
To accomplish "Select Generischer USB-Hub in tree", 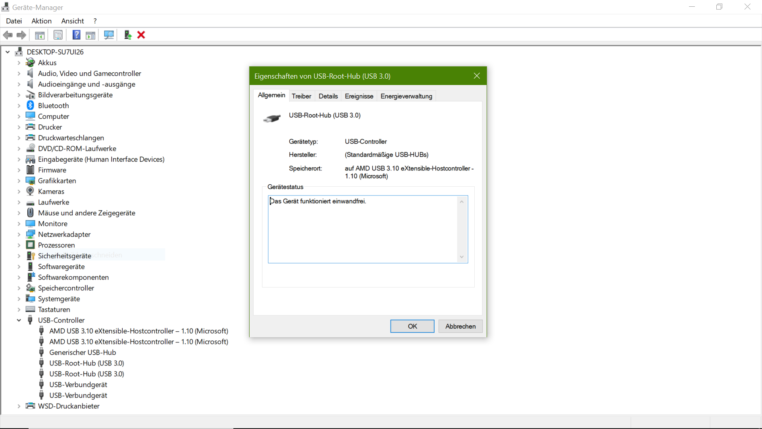I will coord(82,352).
